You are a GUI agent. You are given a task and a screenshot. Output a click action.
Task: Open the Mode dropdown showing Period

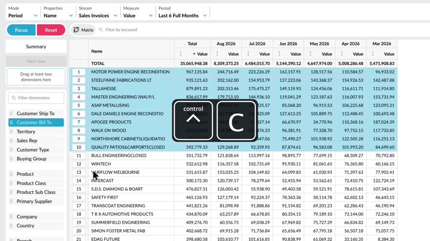23,12
